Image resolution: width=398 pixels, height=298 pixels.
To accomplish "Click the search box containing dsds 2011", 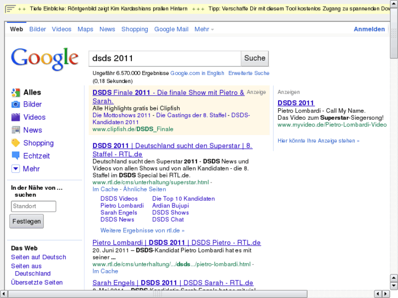I will (164, 59).
